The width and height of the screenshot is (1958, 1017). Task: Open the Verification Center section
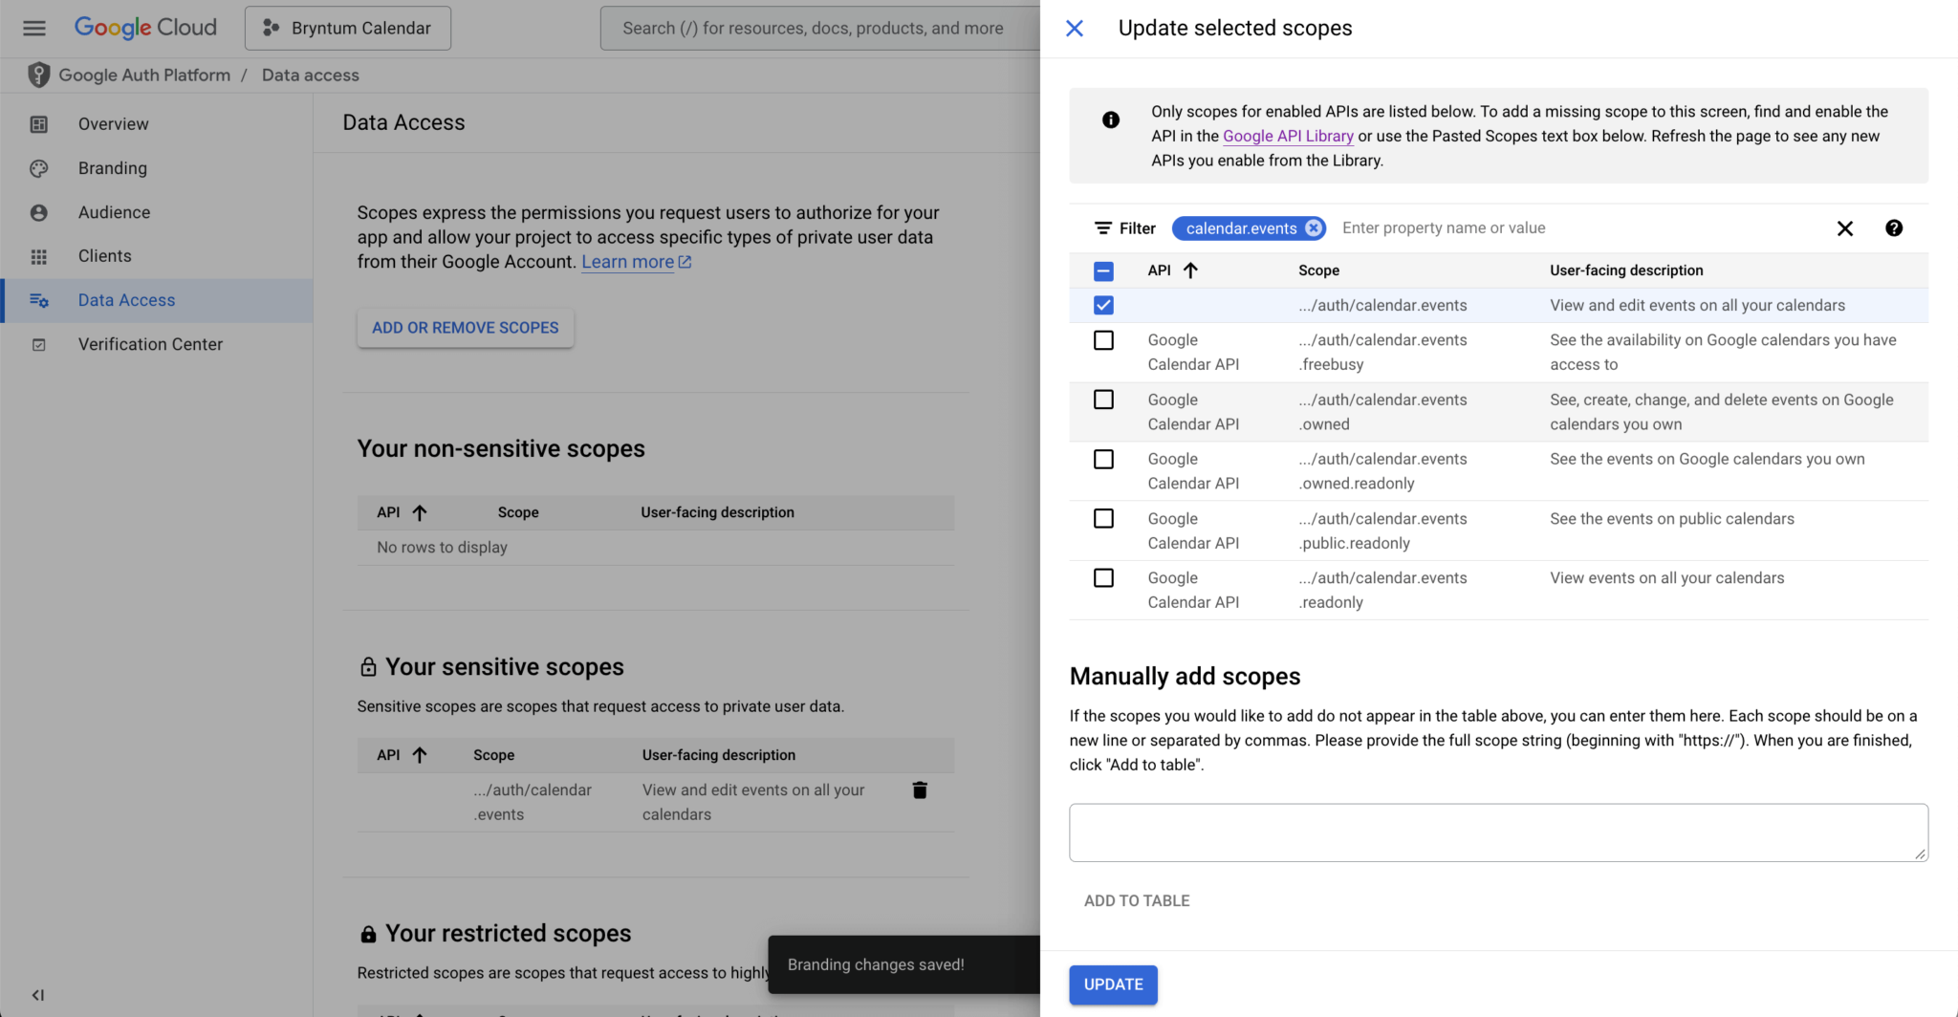(150, 344)
